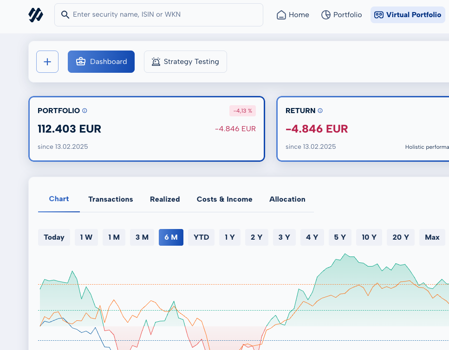Switch to the Transactions tab
The image size is (449, 350).
(111, 199)
